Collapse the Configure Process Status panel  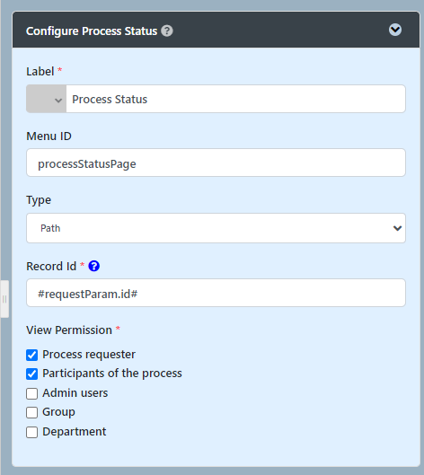395,30
